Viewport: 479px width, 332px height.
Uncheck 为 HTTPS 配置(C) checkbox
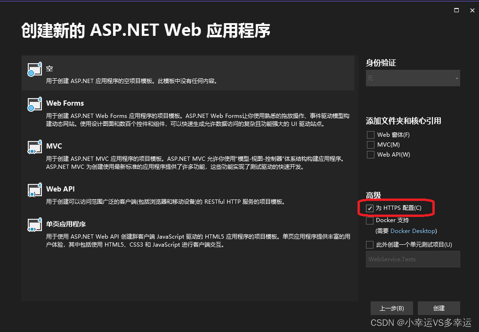370,208
